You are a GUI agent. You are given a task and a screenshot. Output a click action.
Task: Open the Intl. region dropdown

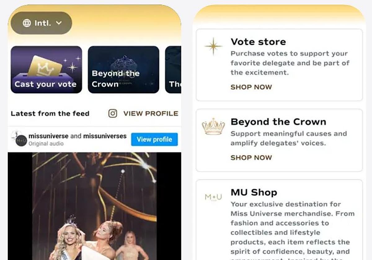click(x=42, y=23)
